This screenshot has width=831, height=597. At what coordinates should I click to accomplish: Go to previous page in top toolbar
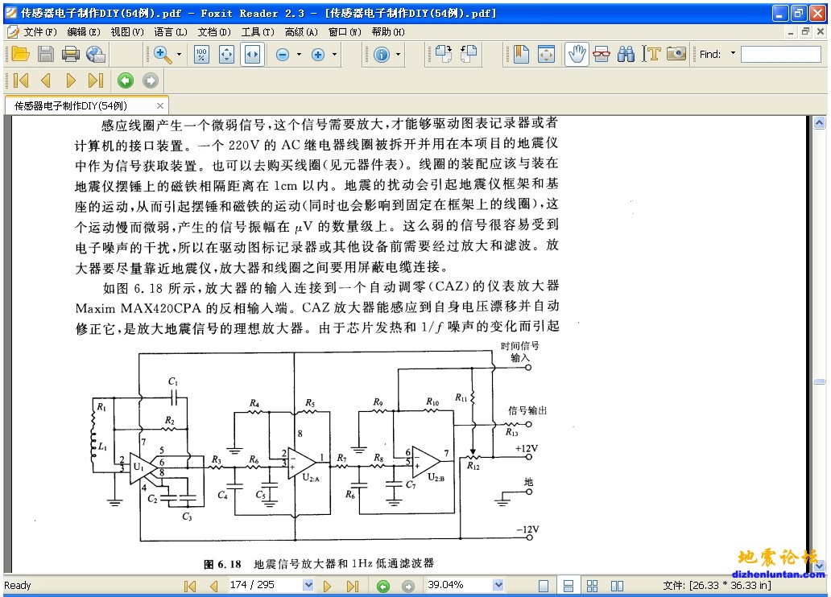coord(46,80)
